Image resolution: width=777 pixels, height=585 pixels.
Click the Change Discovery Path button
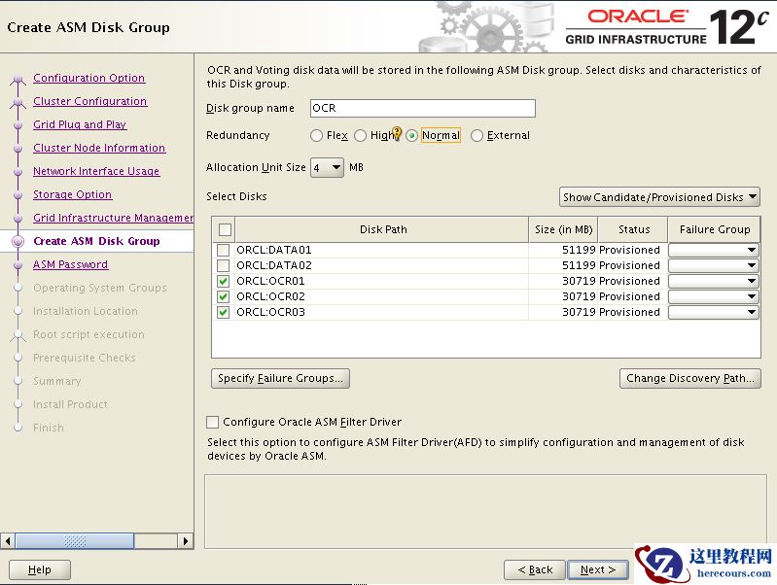point(689,378)
